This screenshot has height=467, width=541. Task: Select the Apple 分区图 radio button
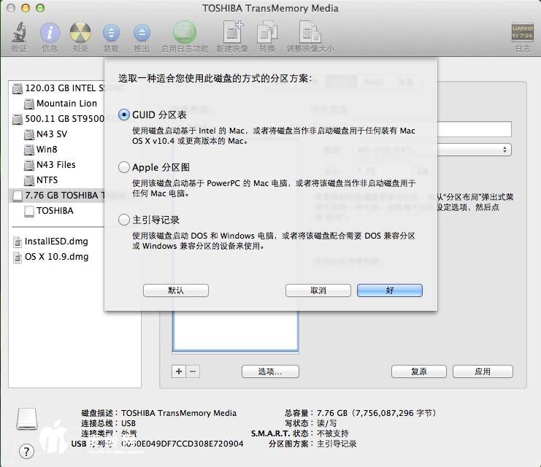(124, 168)
